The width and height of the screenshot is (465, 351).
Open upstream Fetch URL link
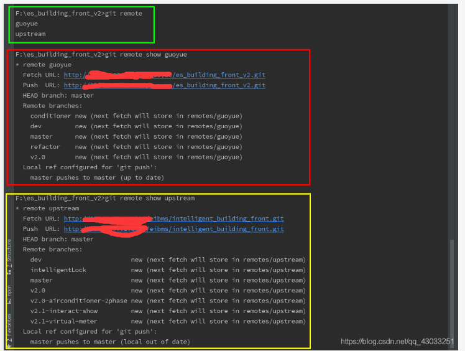click(x=174, y=218)
